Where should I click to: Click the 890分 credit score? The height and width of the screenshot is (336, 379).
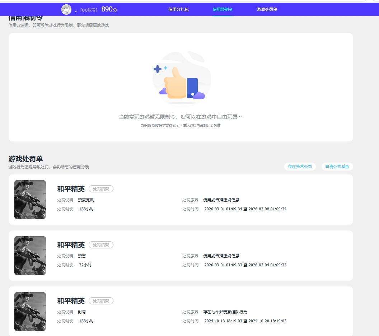pyautogui.click(x=109, y=9)
